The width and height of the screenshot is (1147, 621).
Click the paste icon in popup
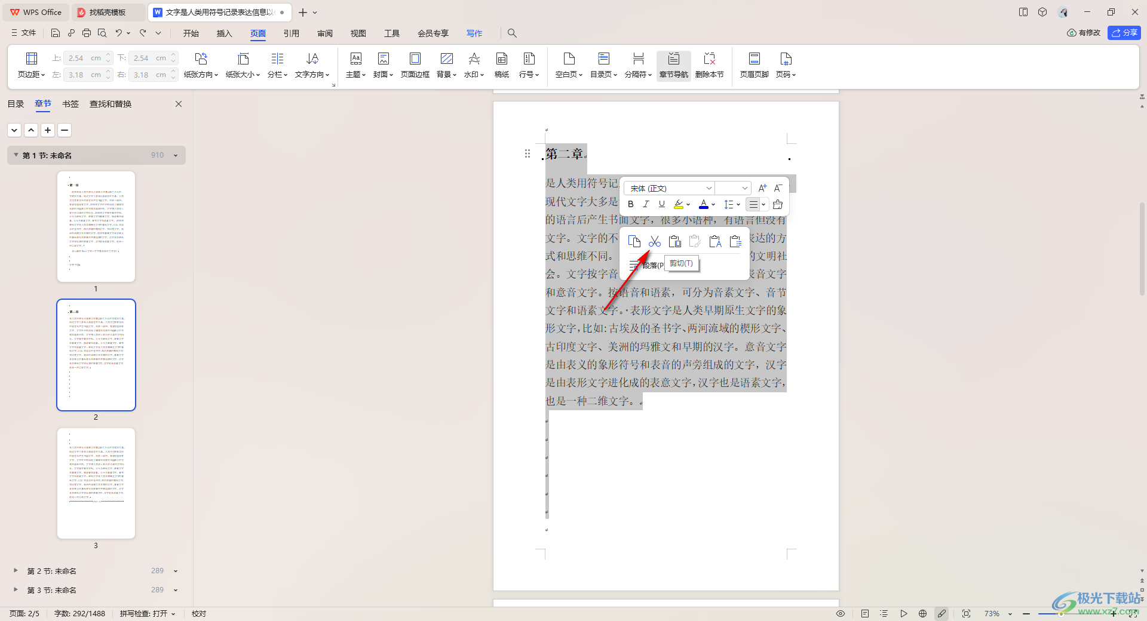[675, 241]
